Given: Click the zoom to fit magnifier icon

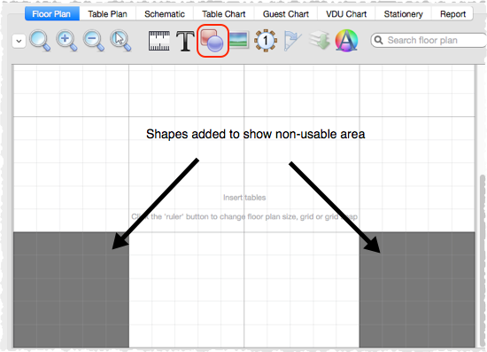Looking at the screenshot, I should pyautogui.click(x=40, y=41).
